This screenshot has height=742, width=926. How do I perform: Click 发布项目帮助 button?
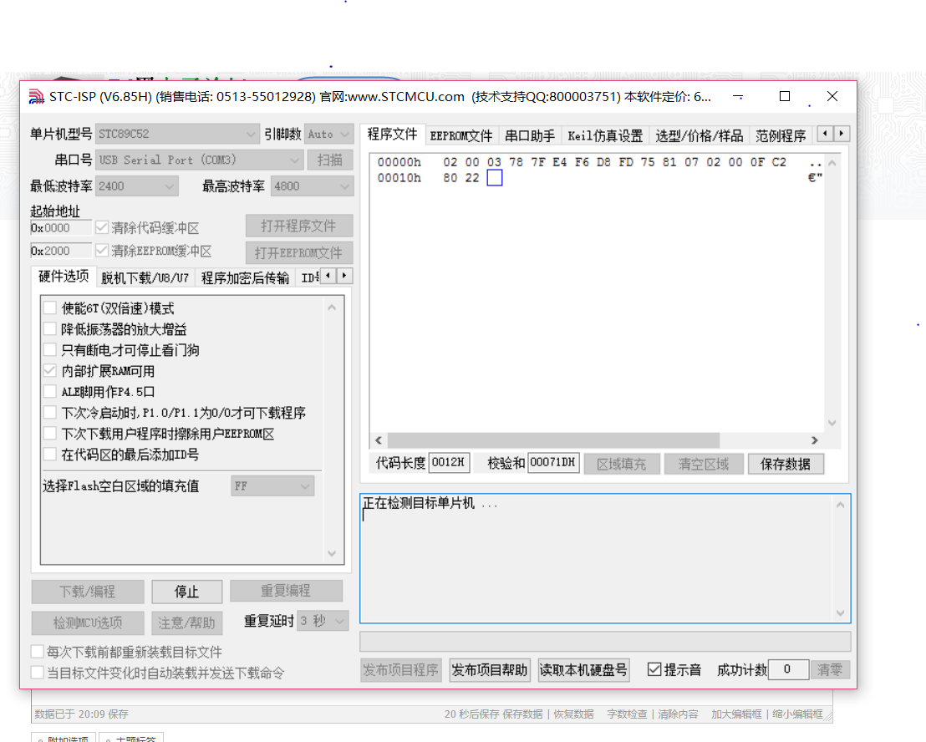tap(490, 670)
